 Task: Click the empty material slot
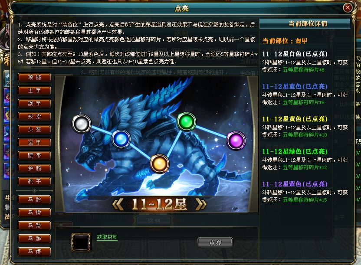(81, 242)
